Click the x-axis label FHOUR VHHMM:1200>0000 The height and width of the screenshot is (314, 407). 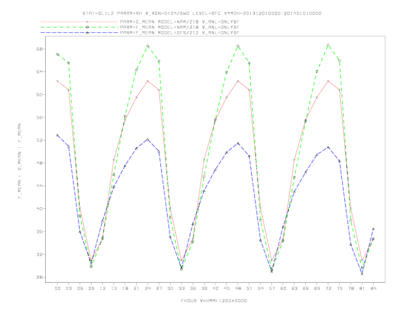214,301
